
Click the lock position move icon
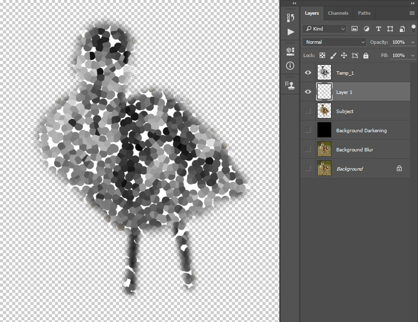tap(344, 56)
